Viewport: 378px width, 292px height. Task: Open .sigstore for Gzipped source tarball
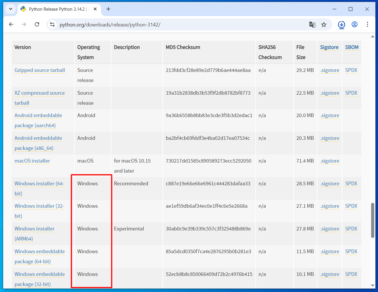(330, 70)
